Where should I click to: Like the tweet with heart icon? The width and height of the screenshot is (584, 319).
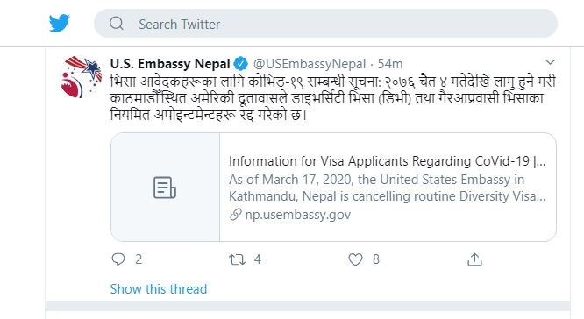pyautogui.click(x=355, y=259)
